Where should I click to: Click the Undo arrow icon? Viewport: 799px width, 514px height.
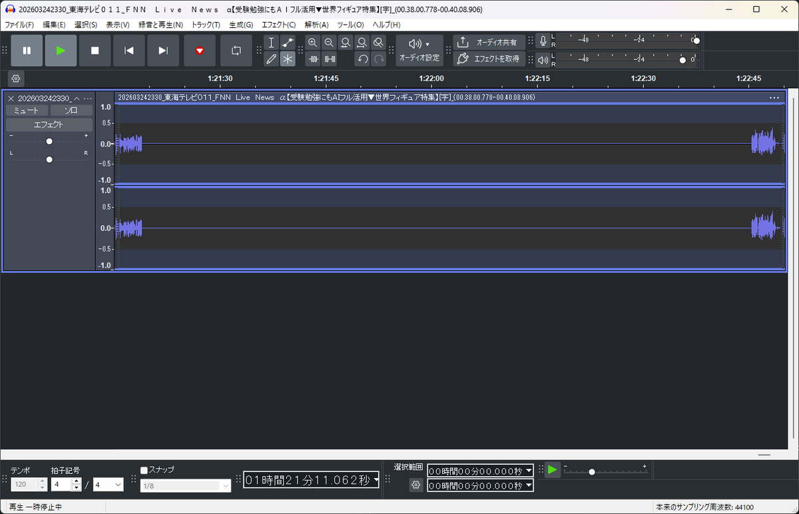pos(362,59)
